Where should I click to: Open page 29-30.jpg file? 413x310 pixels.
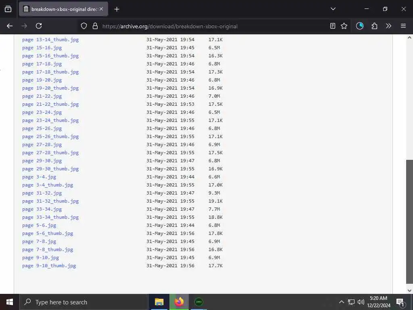pyautogui.click(x=42, y=161)
